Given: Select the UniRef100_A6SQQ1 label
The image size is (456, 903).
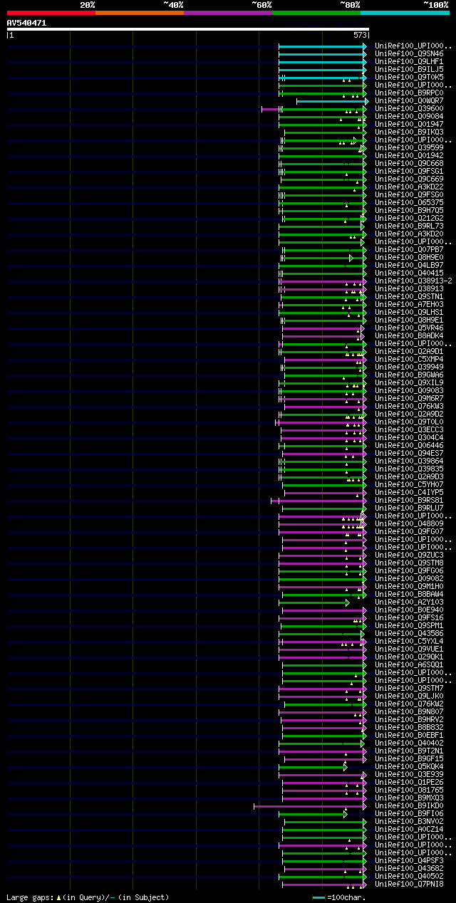Looking at the screenshot, I should [x=409, y=664].
